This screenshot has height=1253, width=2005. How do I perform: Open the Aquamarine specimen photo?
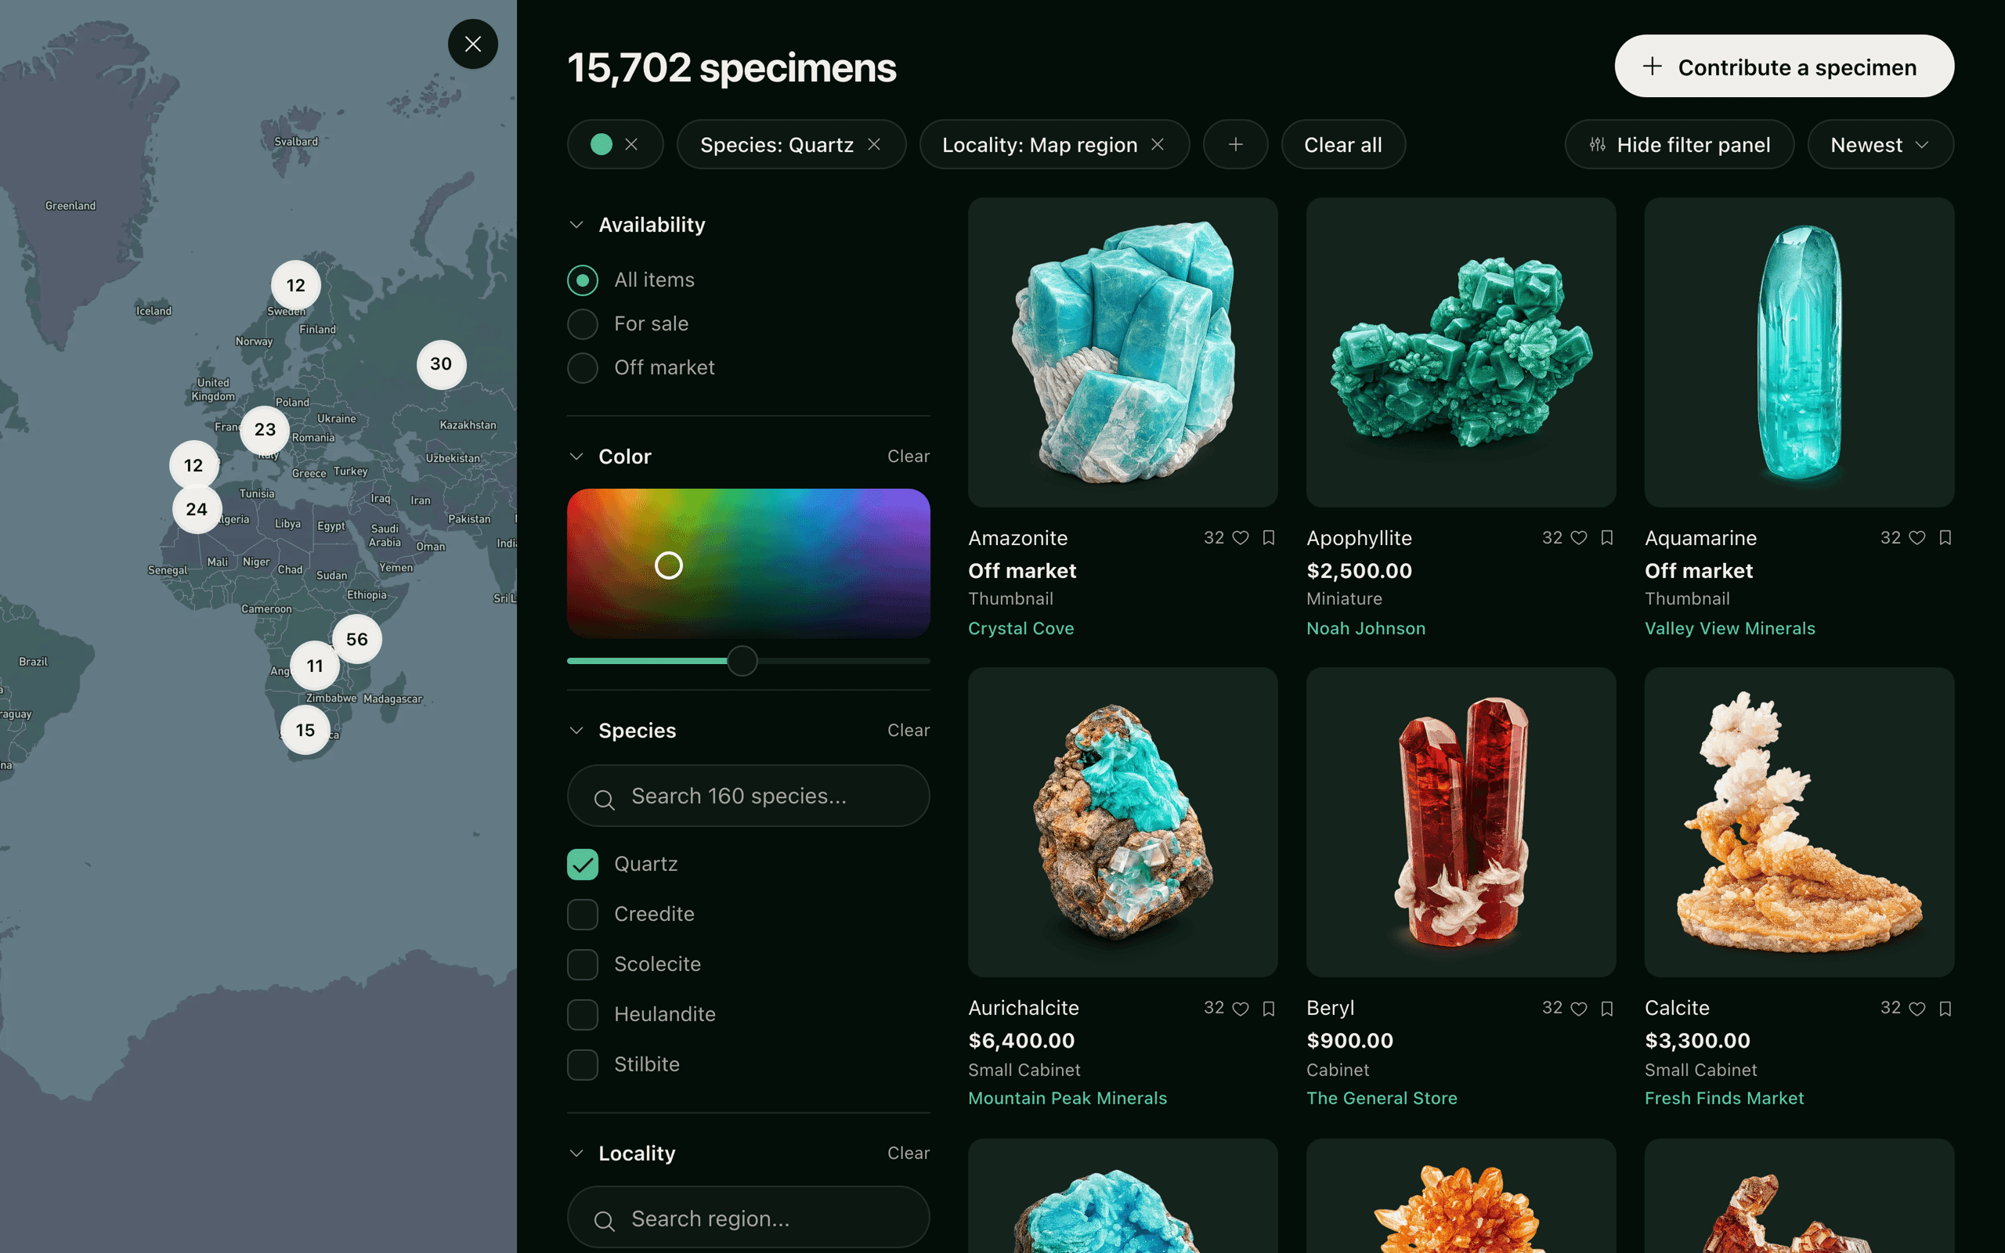point(1799,352)
